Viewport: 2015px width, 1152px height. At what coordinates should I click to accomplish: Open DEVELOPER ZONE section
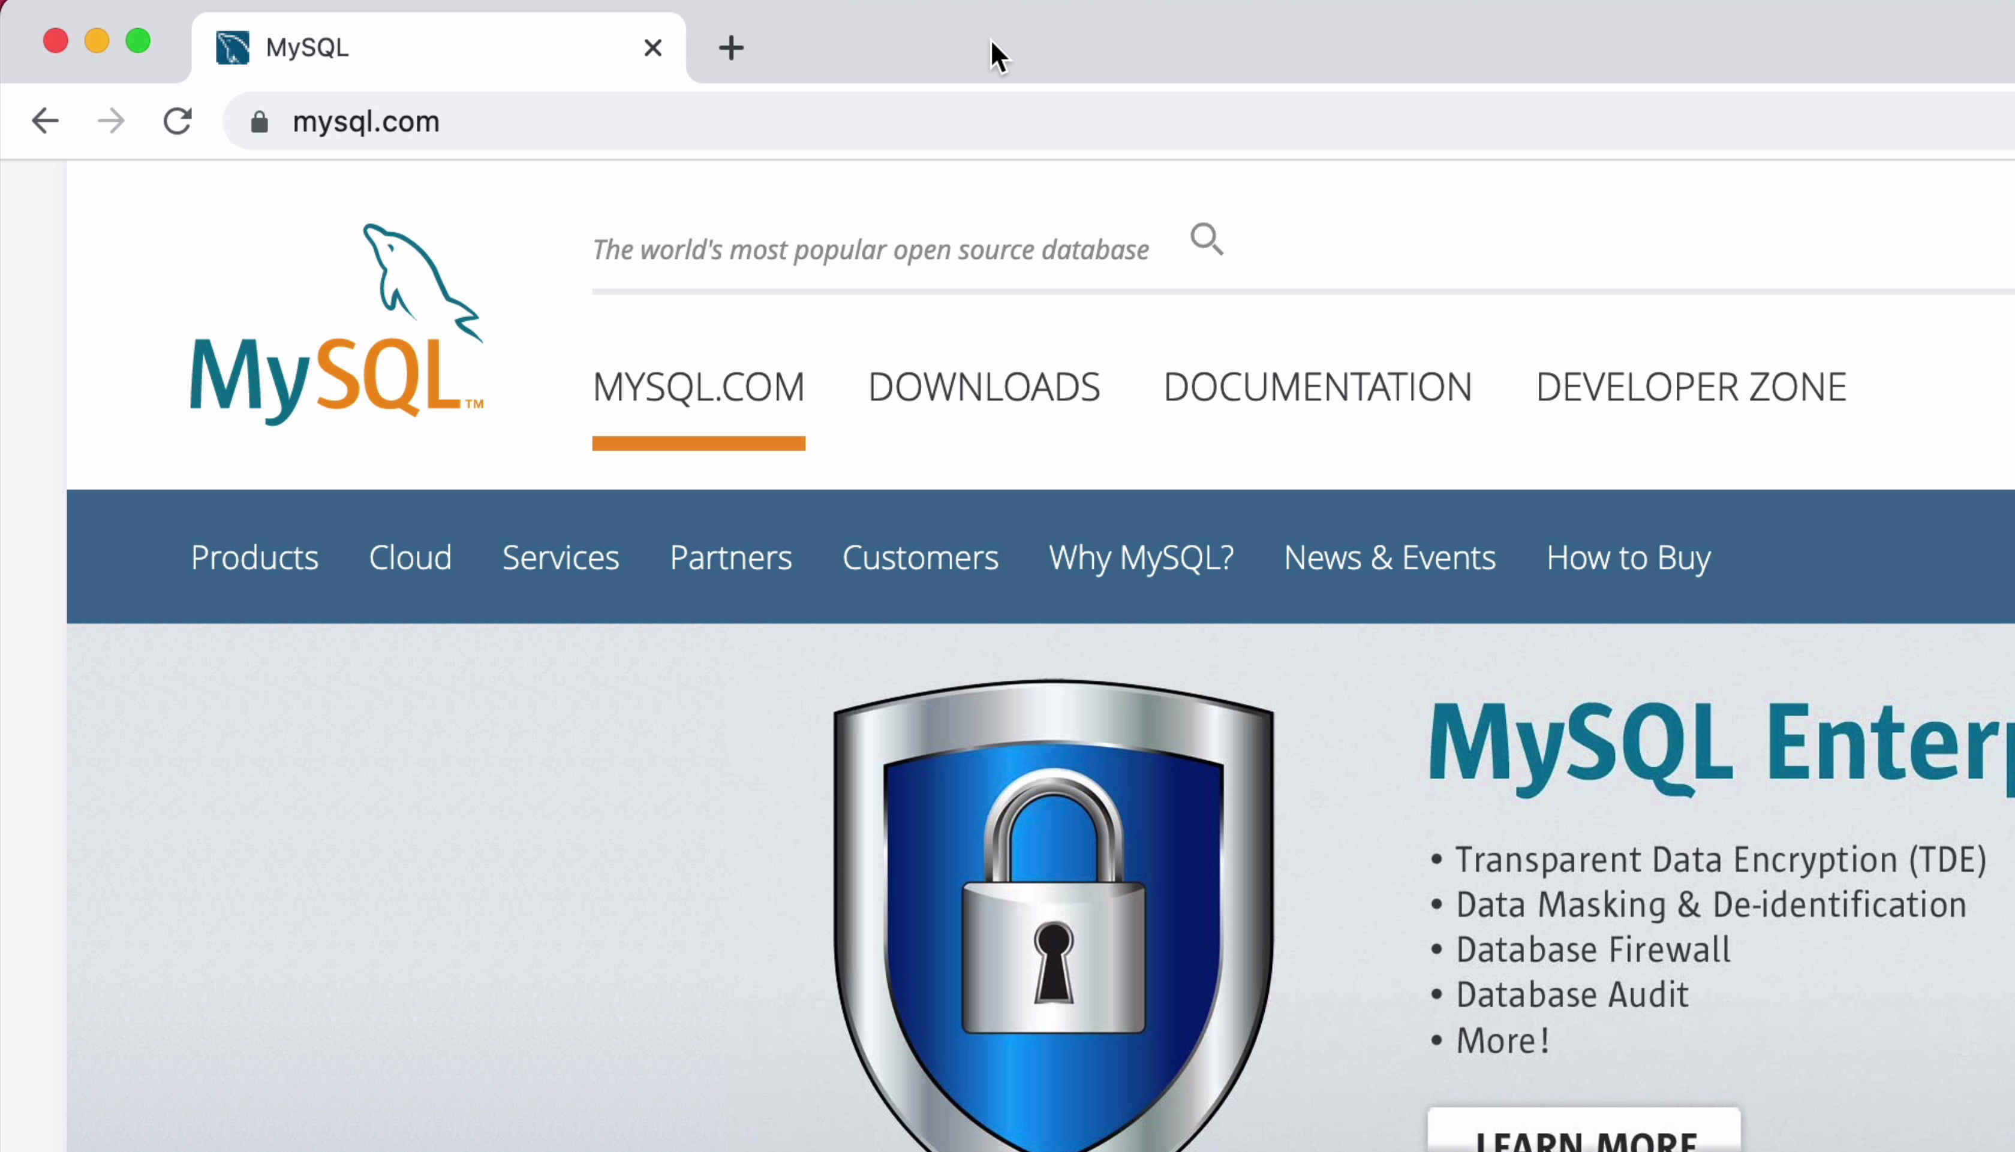(x=1691, y=387)
